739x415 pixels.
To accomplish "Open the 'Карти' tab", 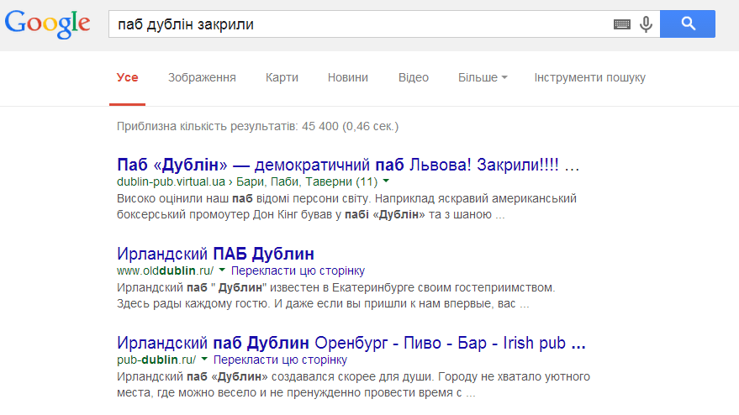I will click(282, 78).
